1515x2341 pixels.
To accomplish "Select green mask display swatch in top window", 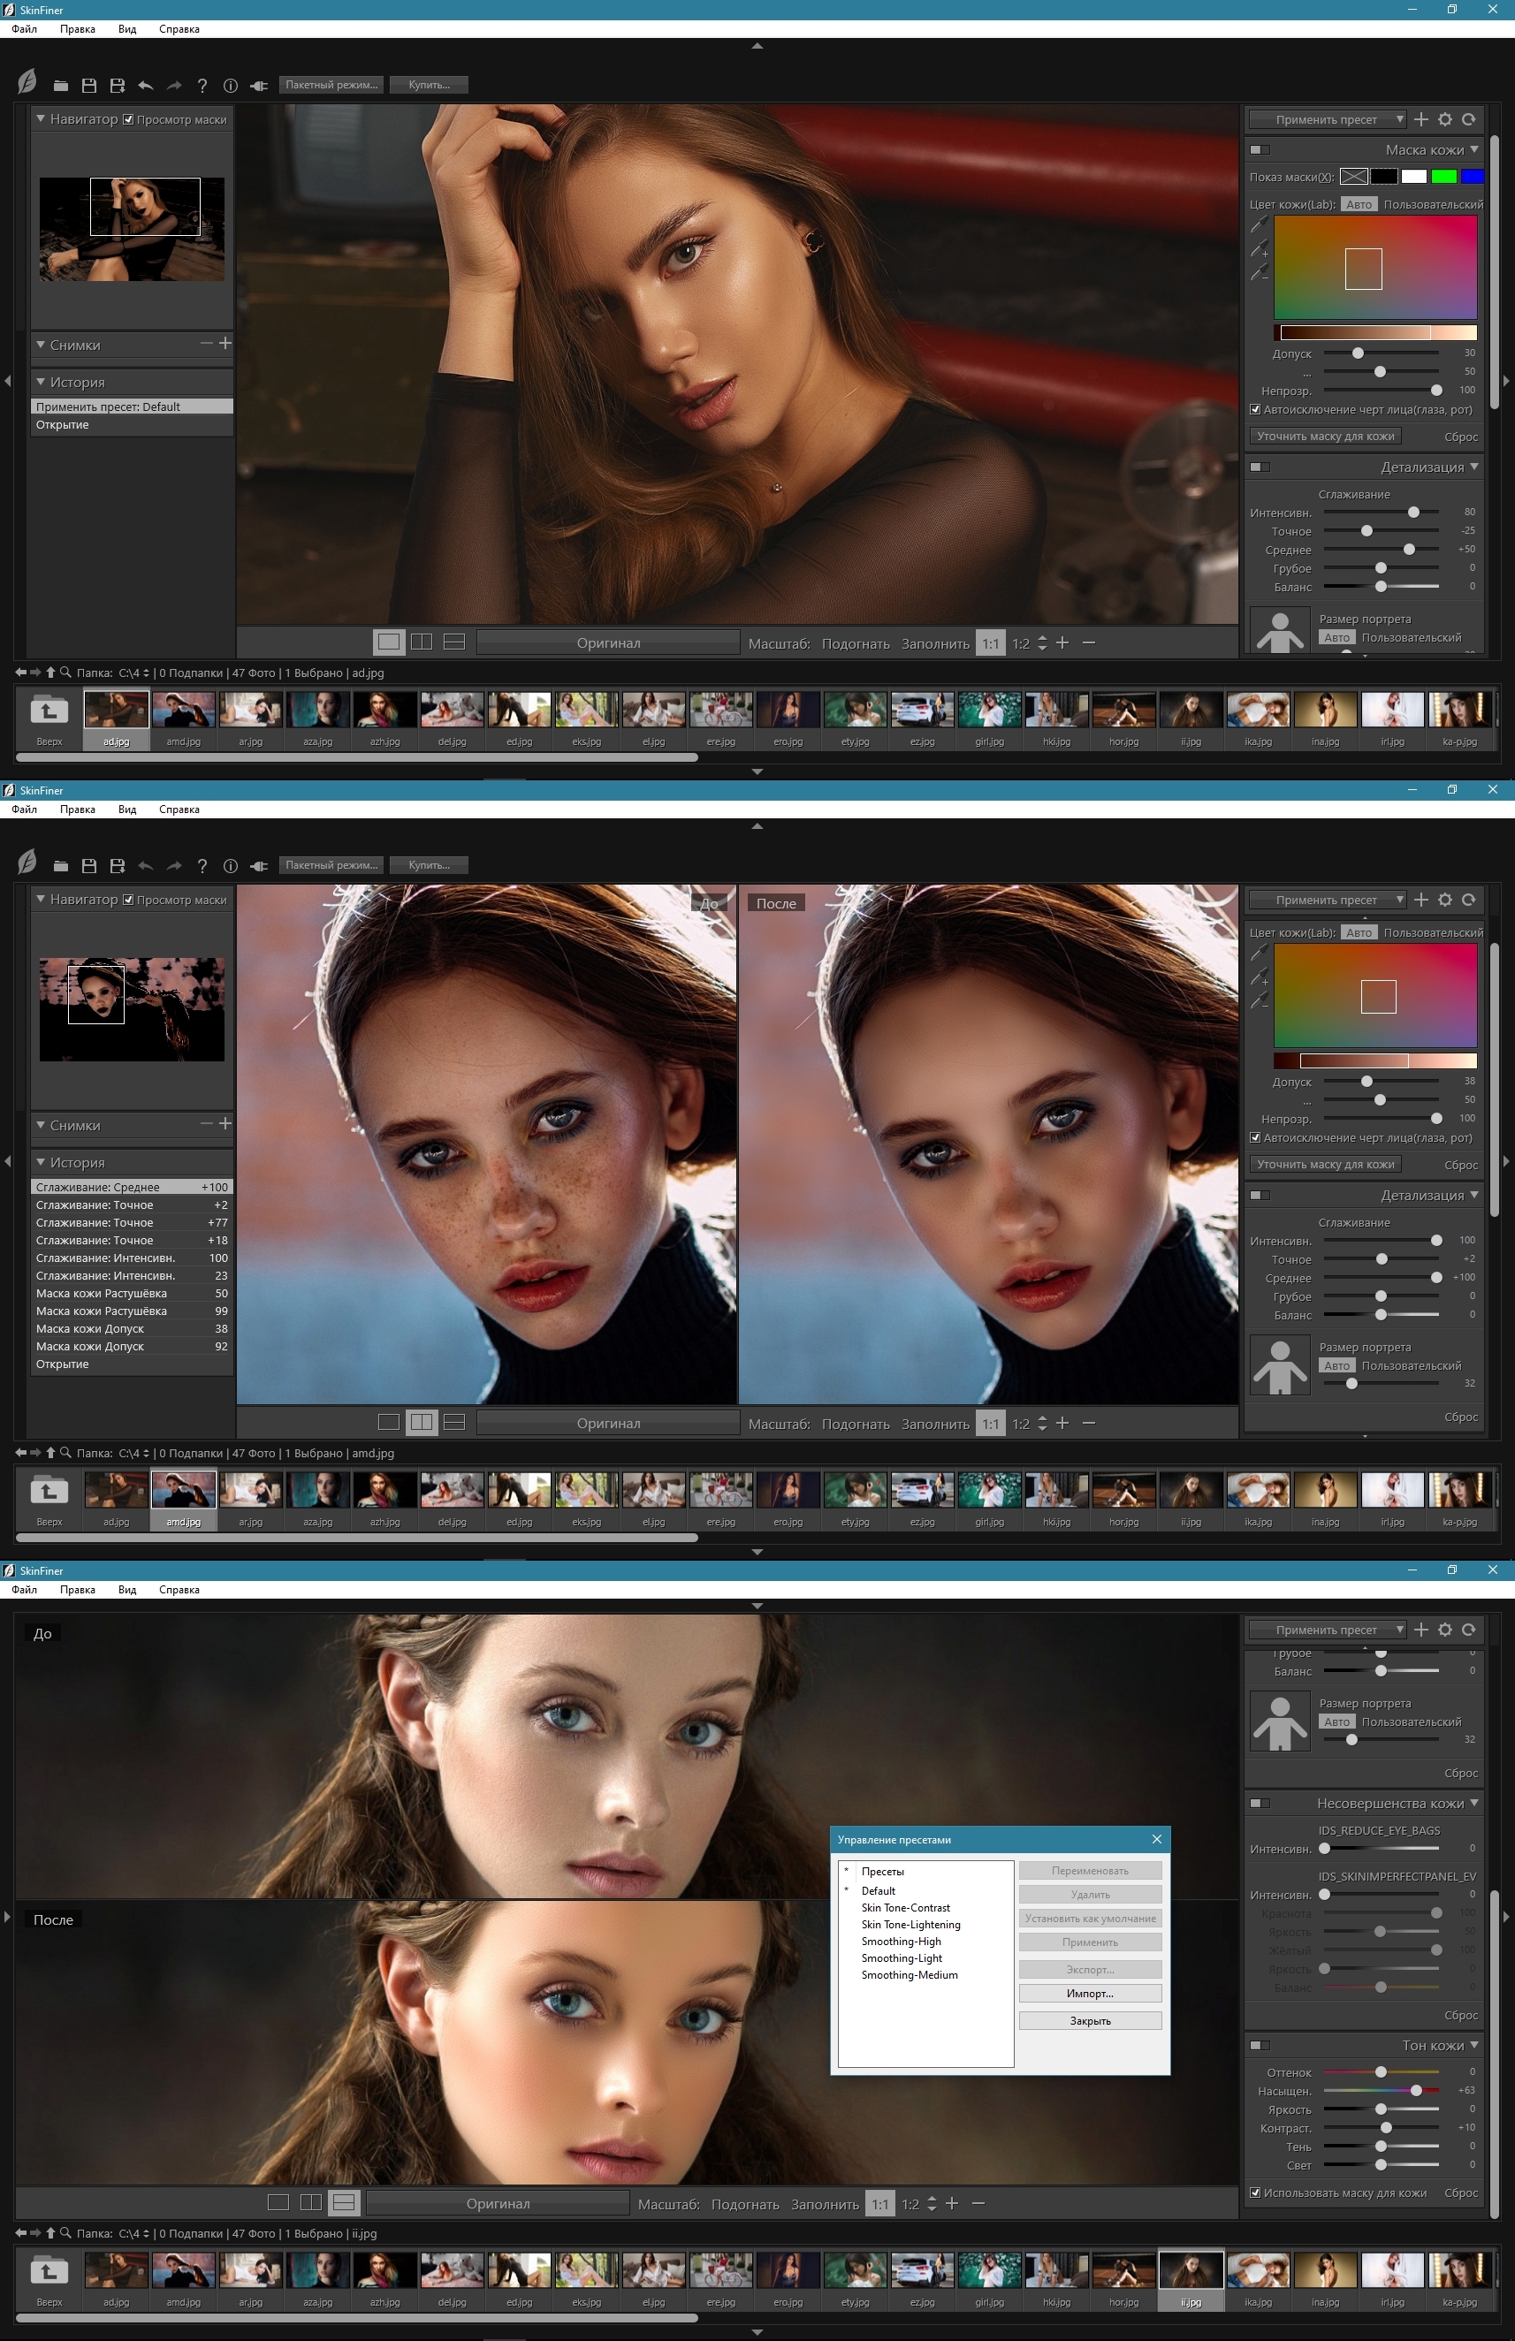I will coord(1443,176).
